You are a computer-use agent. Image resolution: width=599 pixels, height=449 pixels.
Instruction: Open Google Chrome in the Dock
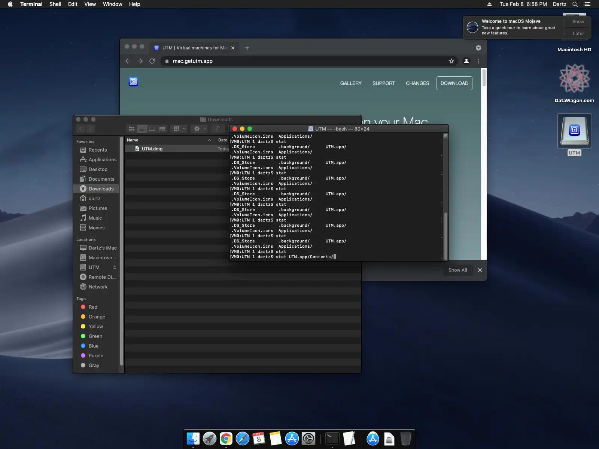point(226,439)
